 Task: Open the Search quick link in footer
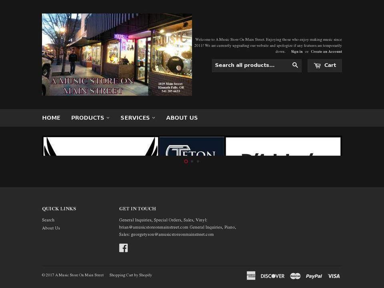tap(48, 220)
